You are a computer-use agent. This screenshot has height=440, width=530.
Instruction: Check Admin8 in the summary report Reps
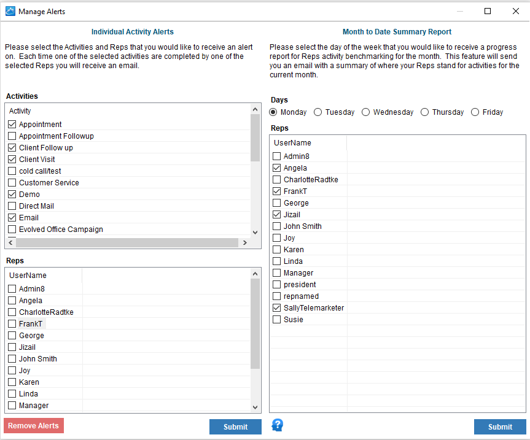point(277,156)
